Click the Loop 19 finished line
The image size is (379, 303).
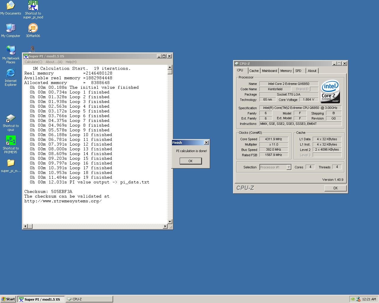(71, 177)
